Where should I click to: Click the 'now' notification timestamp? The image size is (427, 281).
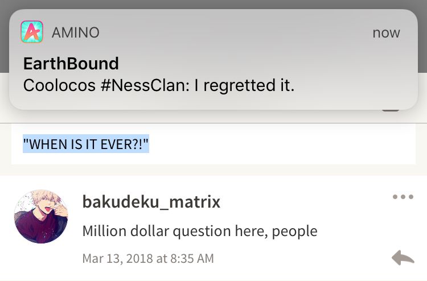(x=386, y=33)
